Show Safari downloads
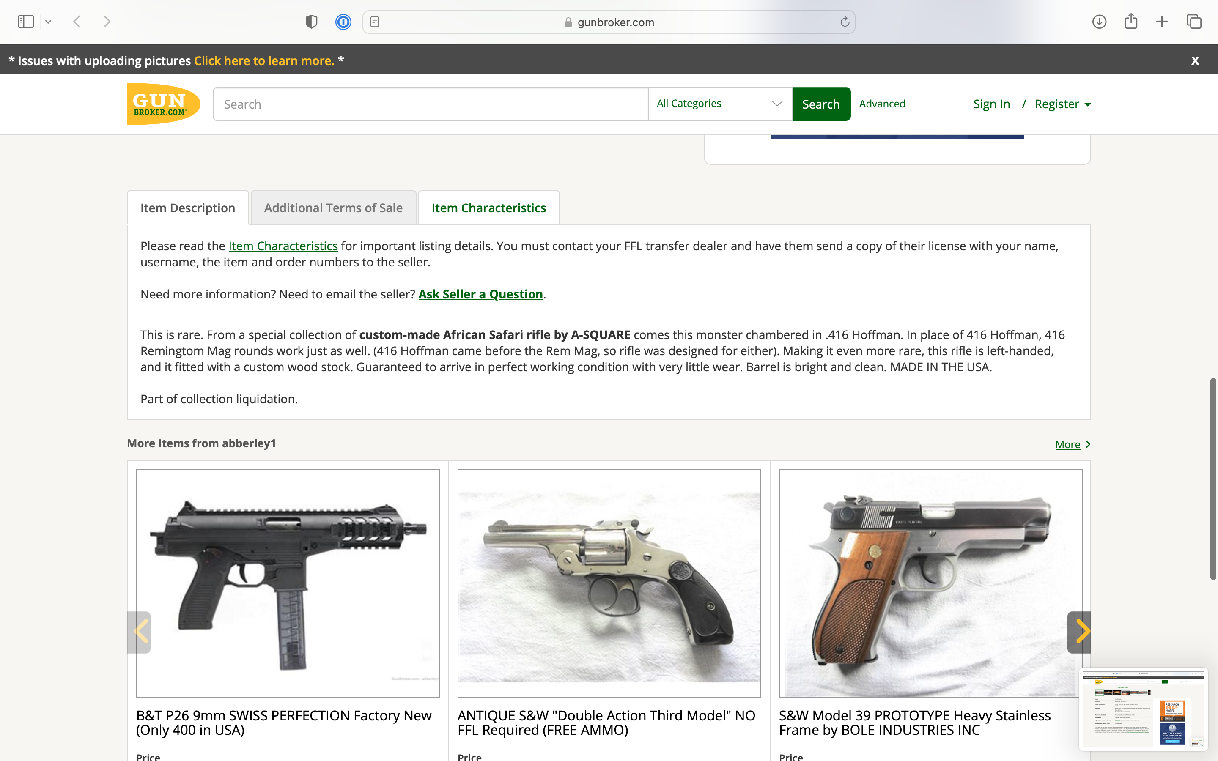Screen dimensions: 1218x761 click(x=1099, y=22)
